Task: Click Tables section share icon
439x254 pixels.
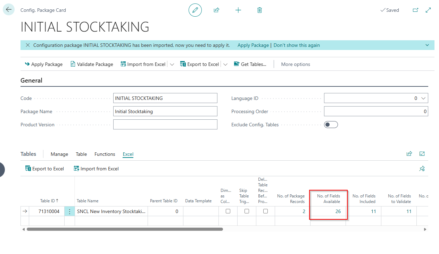Action: coord(409,154)
